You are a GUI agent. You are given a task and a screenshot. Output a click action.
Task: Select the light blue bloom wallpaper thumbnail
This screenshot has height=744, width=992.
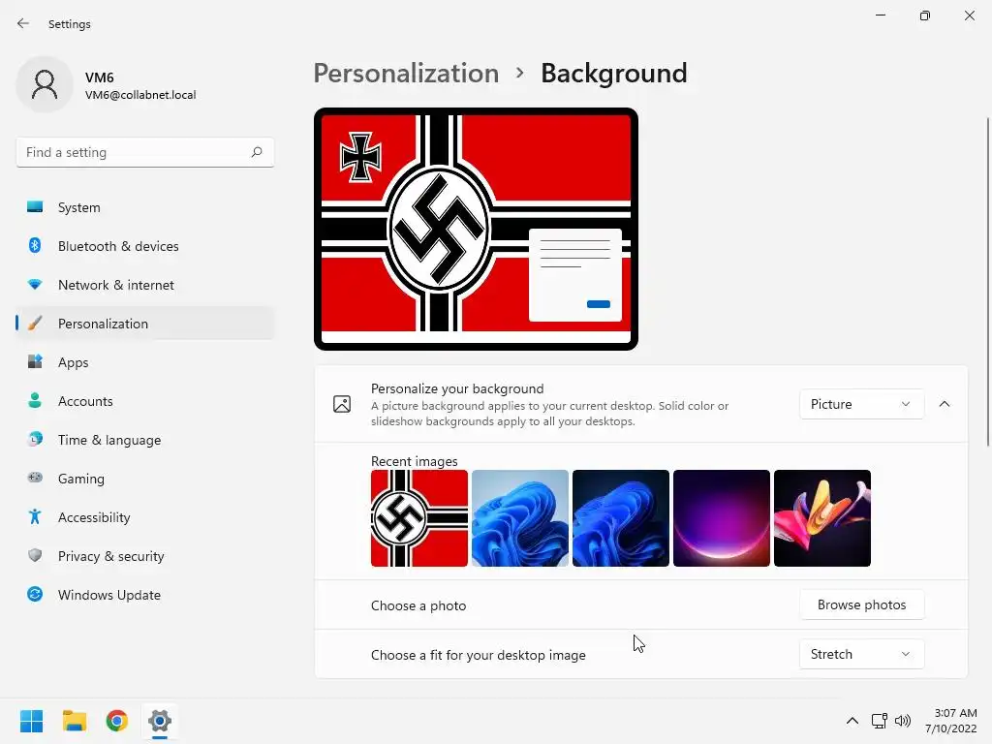point(520,518)
